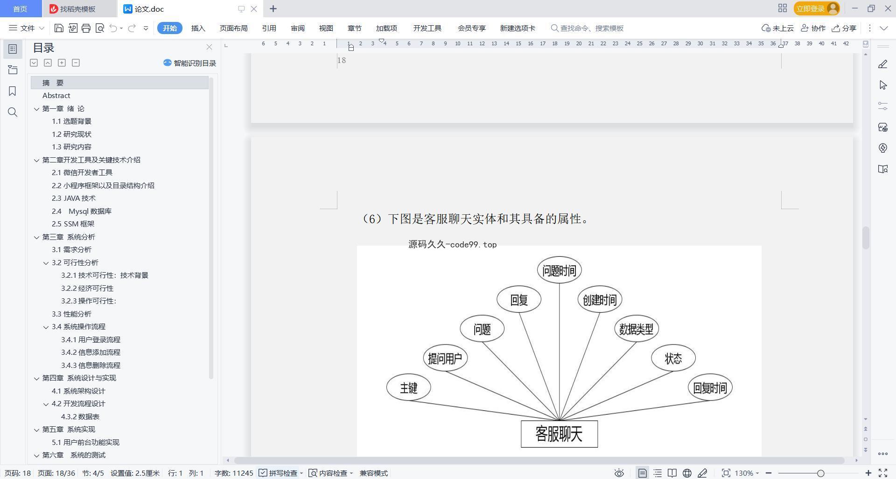Viewport: 896px width, 479px height.
Task: Switch to outline view in status bar
Action: coord(658,473)
